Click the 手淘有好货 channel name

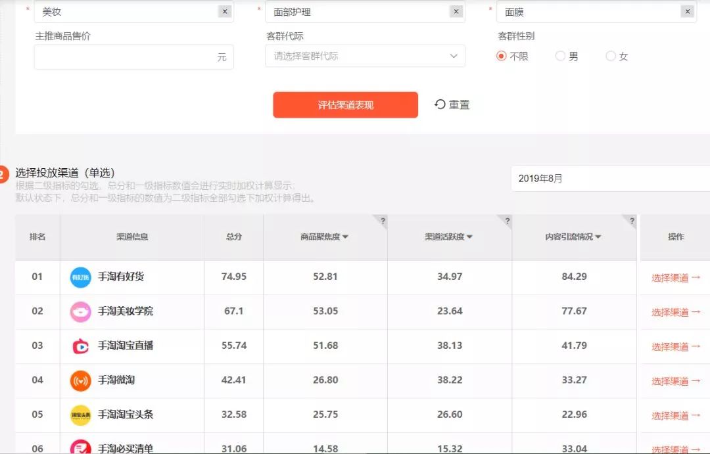[121, 277]
